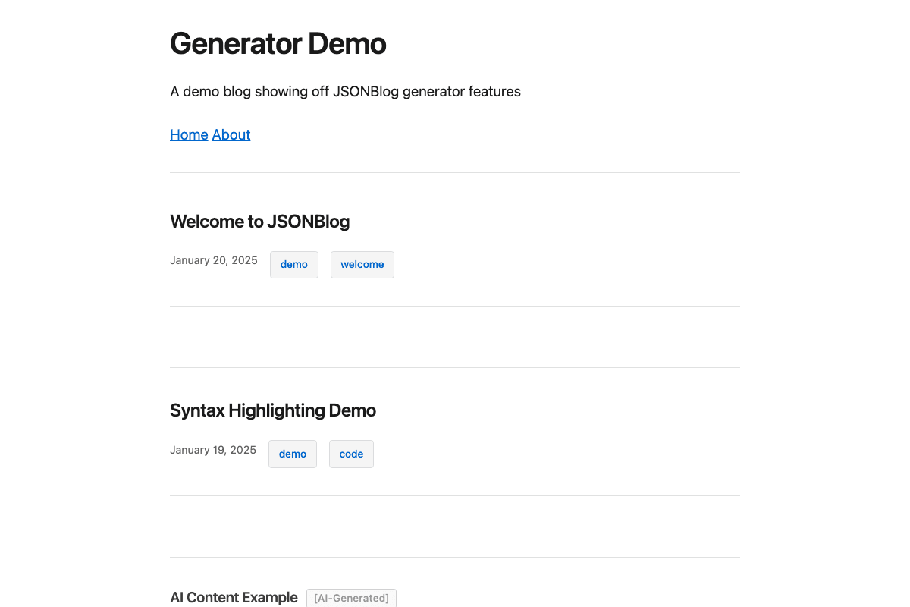The height and width of the screenshot is (607, 910).
Task: Filter posts by the welcome topic
Action: click(x=362, y=264)
